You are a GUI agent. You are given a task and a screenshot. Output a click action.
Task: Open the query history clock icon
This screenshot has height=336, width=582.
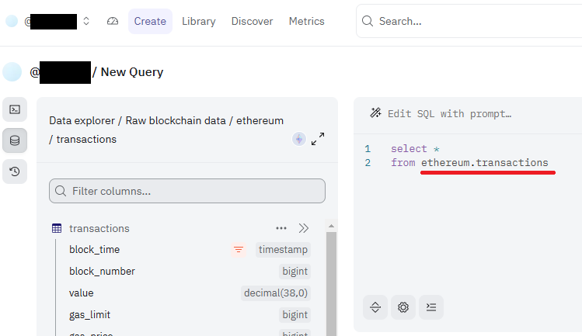[x=15, y=171]
